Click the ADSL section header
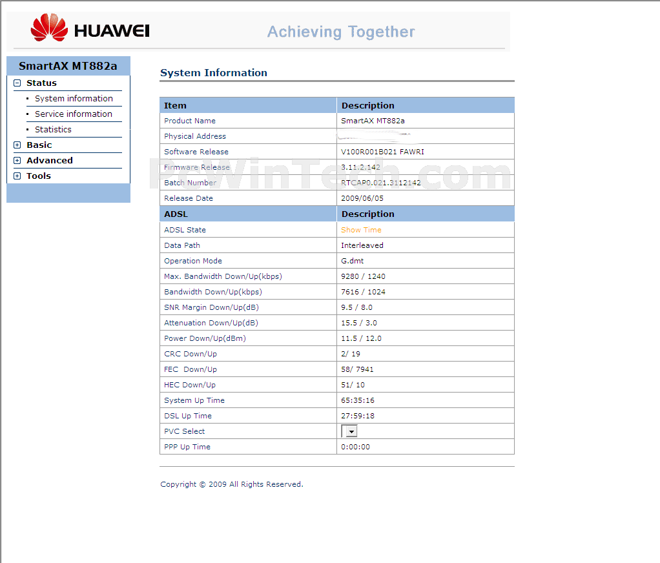 pyautogui.click(x=176, y=214)
